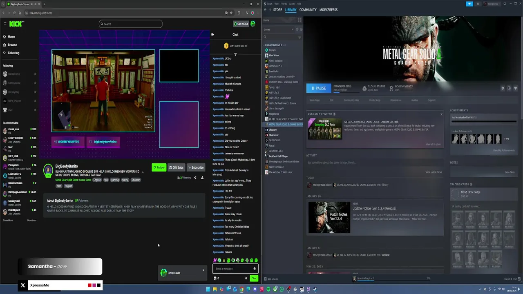Click the share stream icon
The height and width of the screenshot is (294, 523).
pyautogui.click(x=195, y=178)
